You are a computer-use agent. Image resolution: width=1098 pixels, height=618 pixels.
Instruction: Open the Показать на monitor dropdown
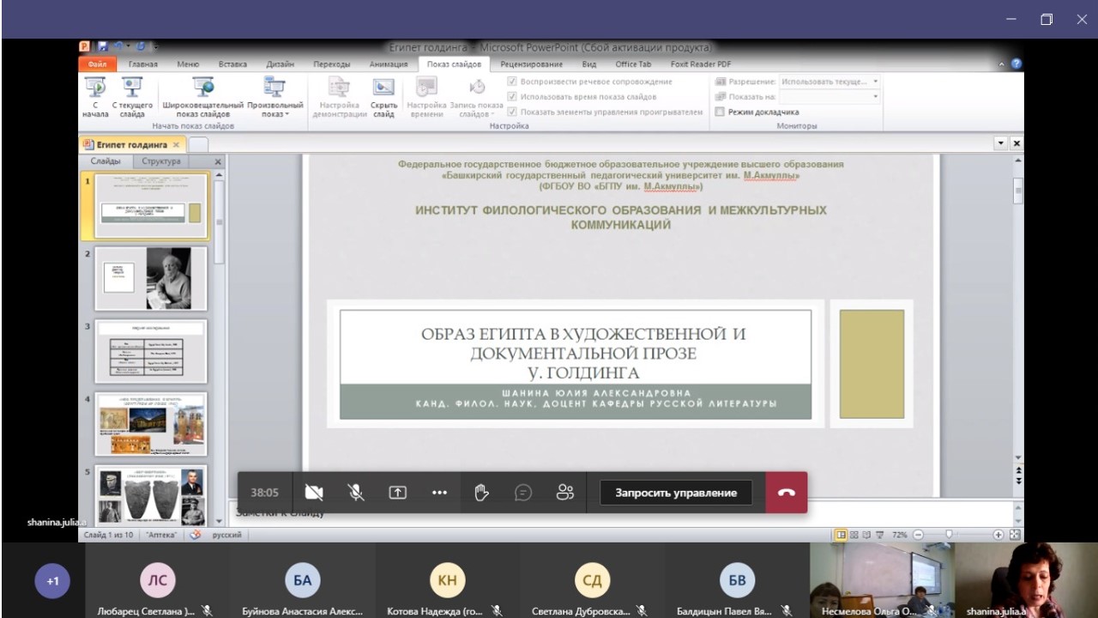[875, 97]
